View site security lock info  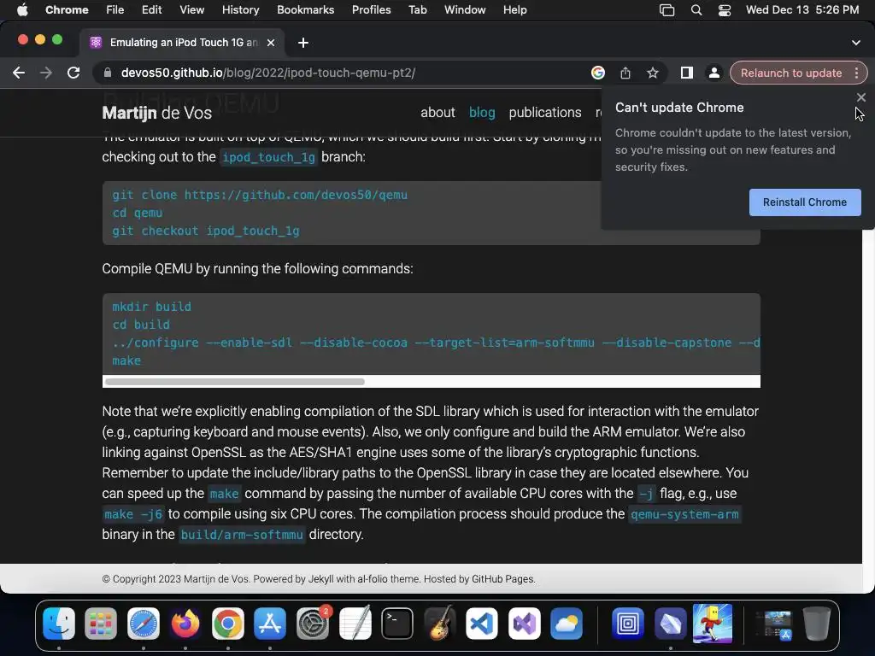[108, 73]
